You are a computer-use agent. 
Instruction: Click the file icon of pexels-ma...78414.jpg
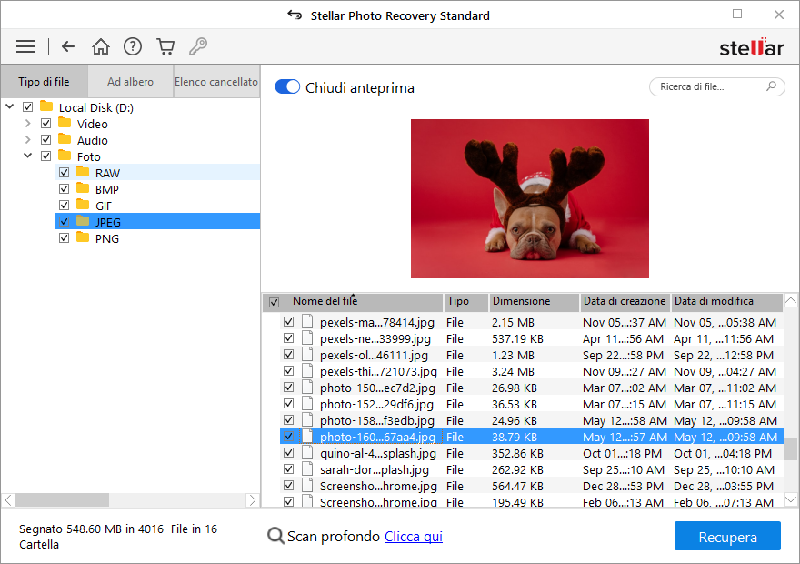(307, 321)
